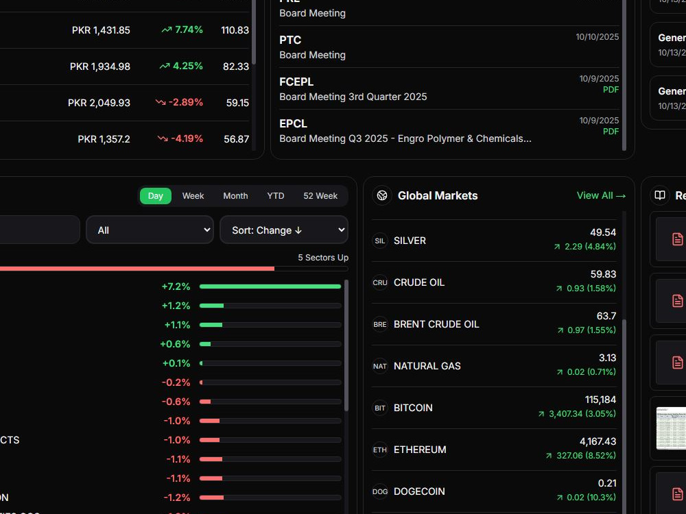Select the NATURAL GAS row
686x514 pixels.
click(x=494, y=366)
